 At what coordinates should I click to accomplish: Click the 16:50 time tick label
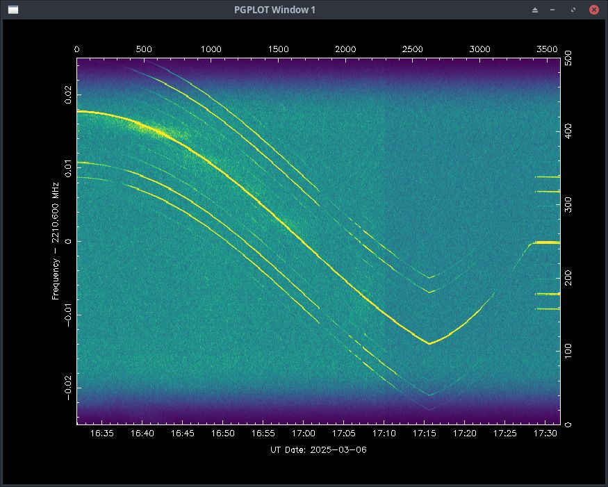point(223,434)
